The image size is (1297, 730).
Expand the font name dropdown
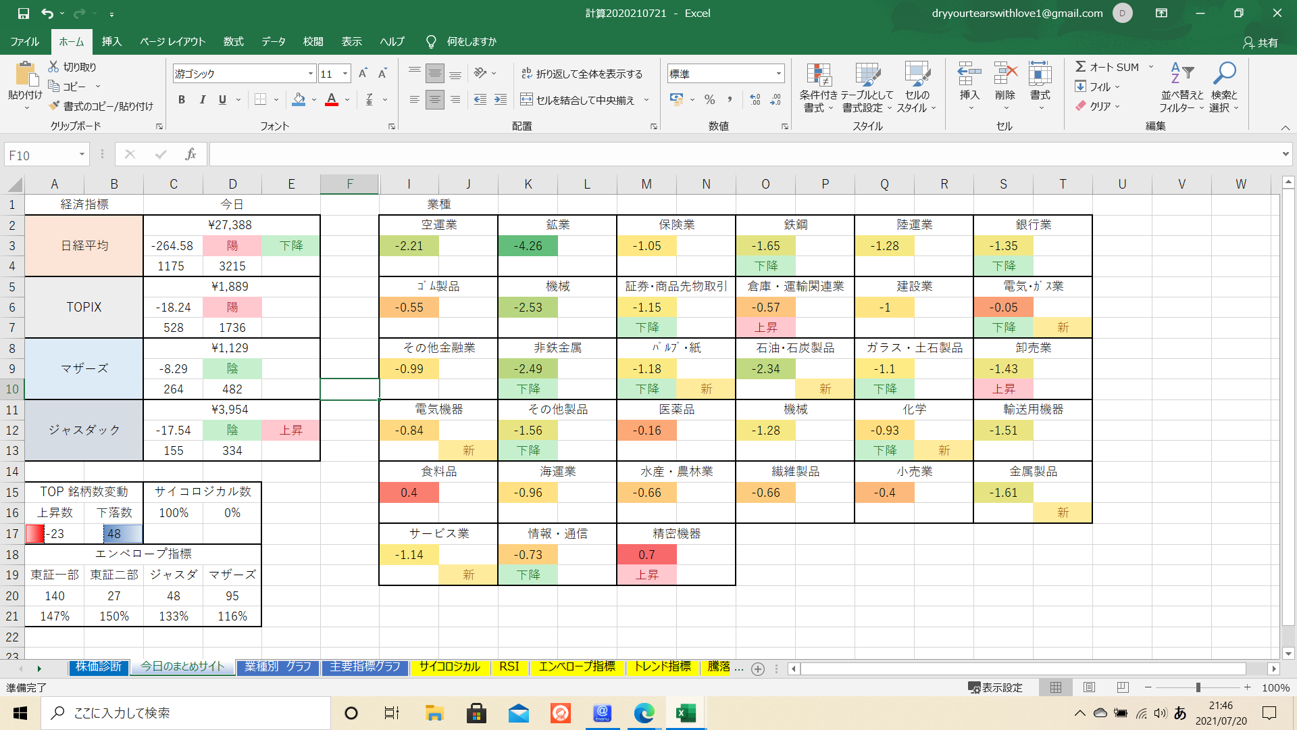311,74
